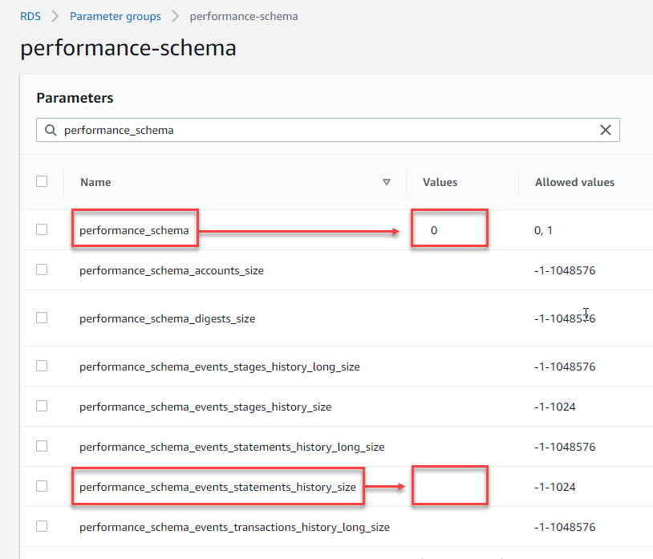Click into the parameters search field
This screenshot has width=653, height=559.
point(321,130)
